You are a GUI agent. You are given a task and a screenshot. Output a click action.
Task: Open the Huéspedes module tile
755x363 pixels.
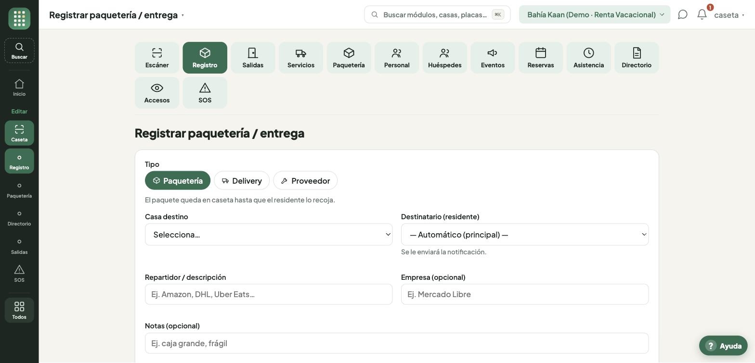[445, 58]
